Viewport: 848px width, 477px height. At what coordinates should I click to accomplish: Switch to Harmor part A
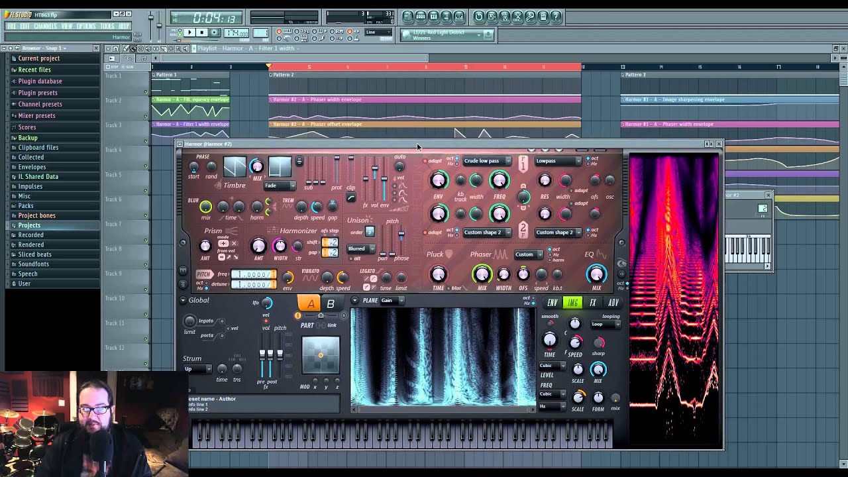[x=309, y=304]
